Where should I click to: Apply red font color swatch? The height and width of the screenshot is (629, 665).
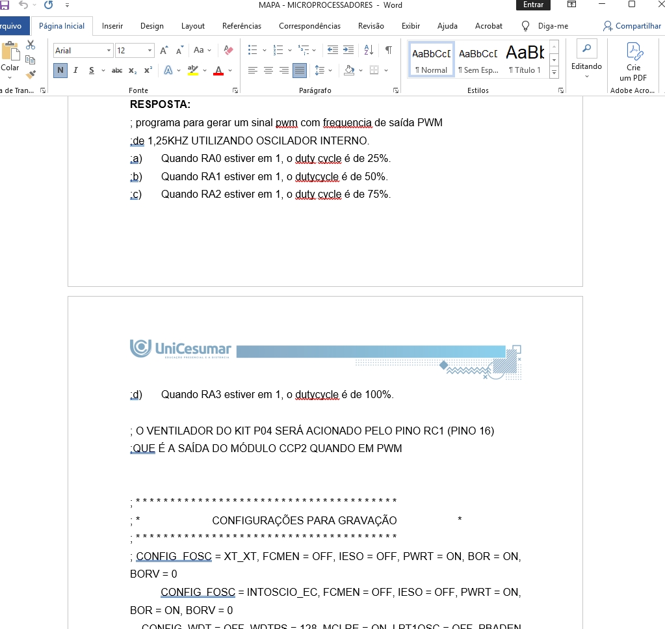click(218, 70)
